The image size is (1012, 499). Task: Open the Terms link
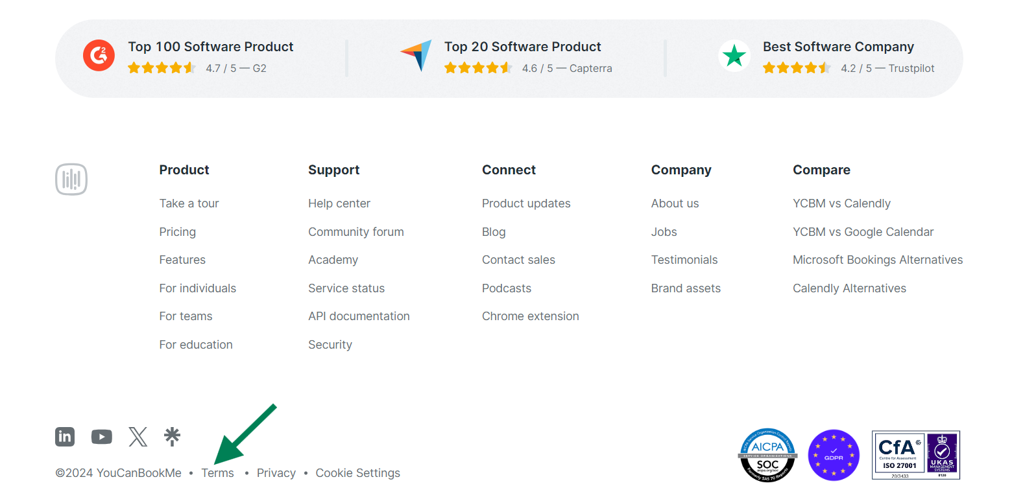tap(217, 473)
